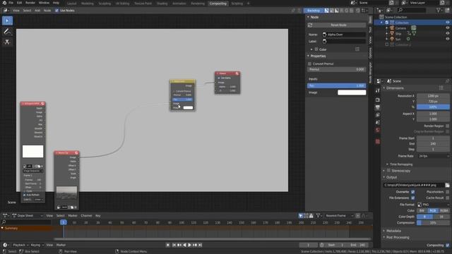Toggle the Compositing checkbox in Post Processing
452x254 pixels.
tap(447, 245)
